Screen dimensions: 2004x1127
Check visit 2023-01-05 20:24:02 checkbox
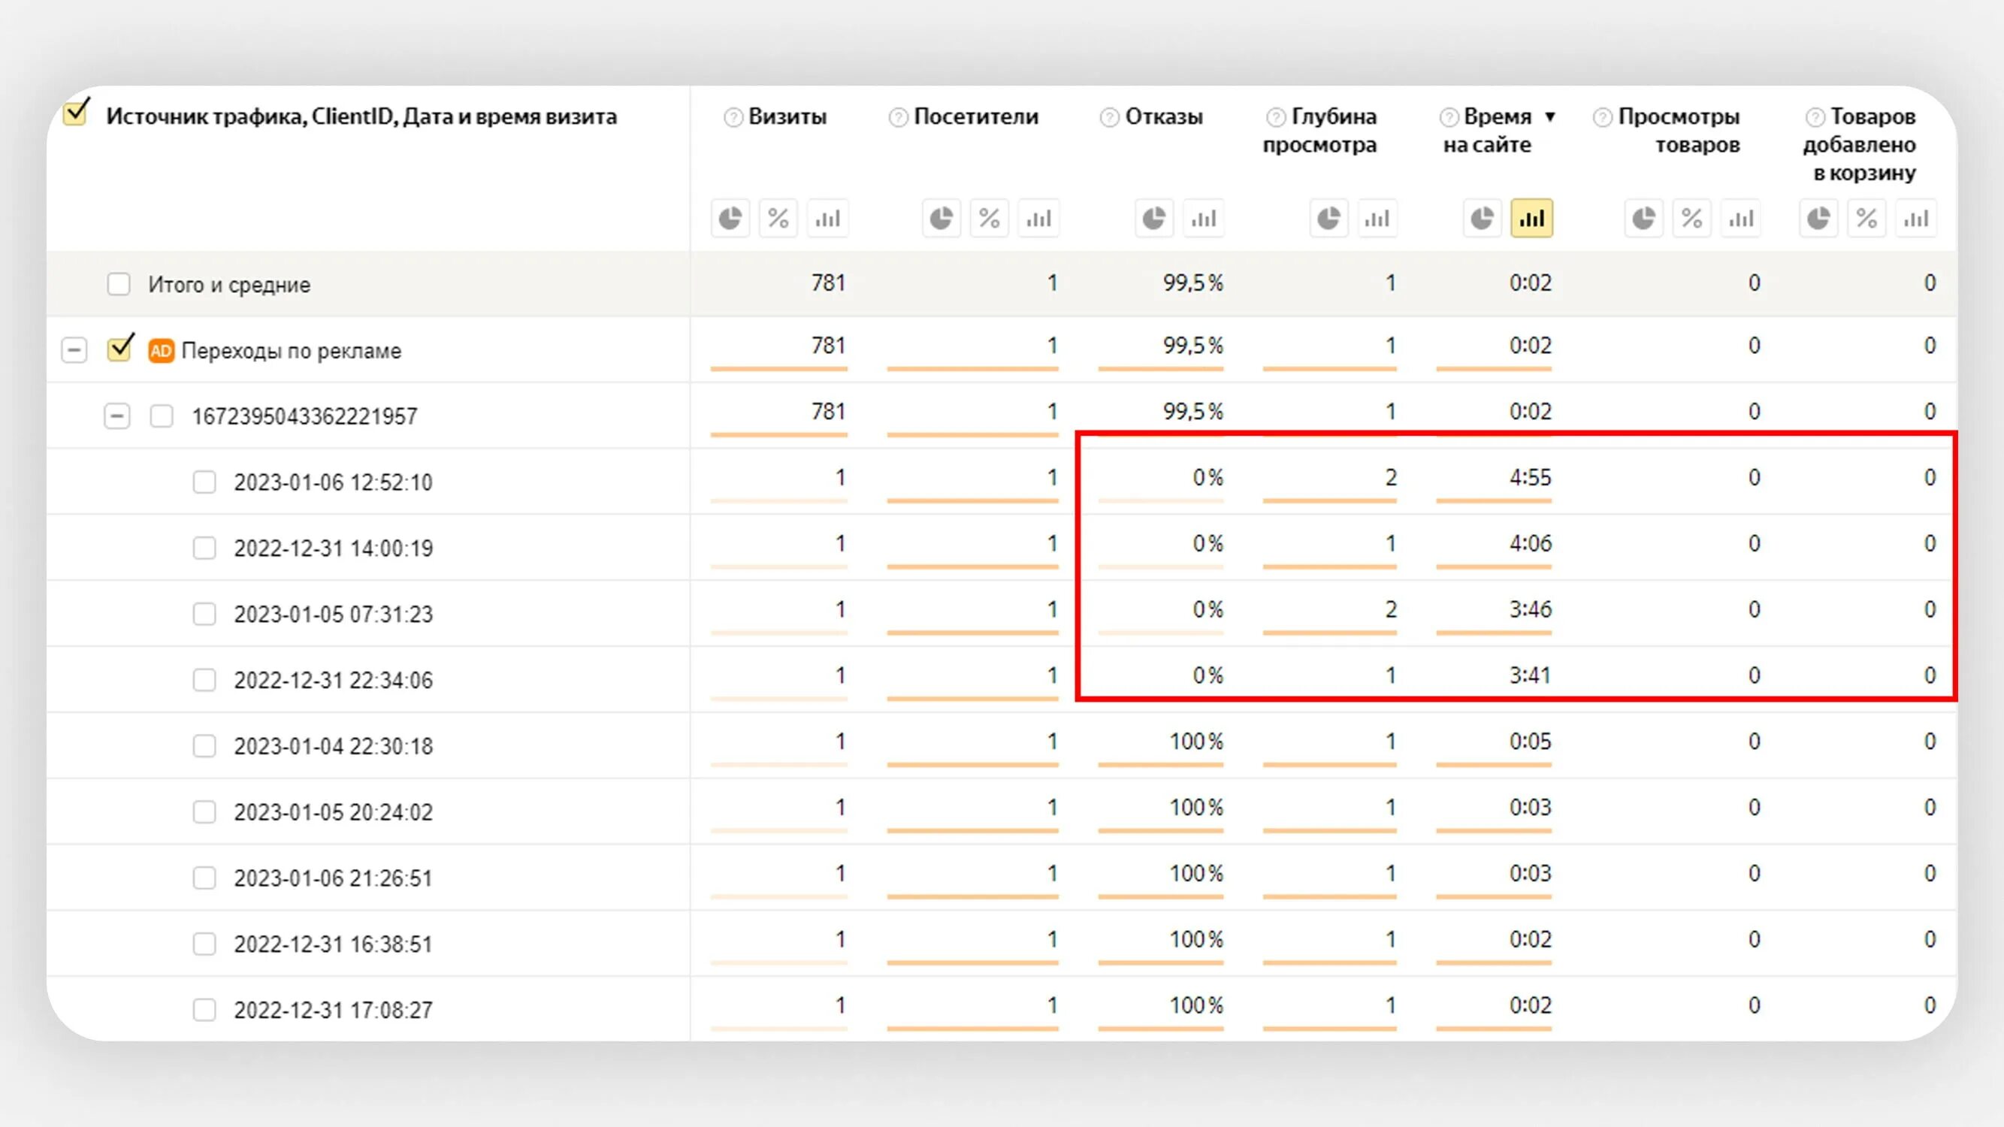[x=204, y=813]
